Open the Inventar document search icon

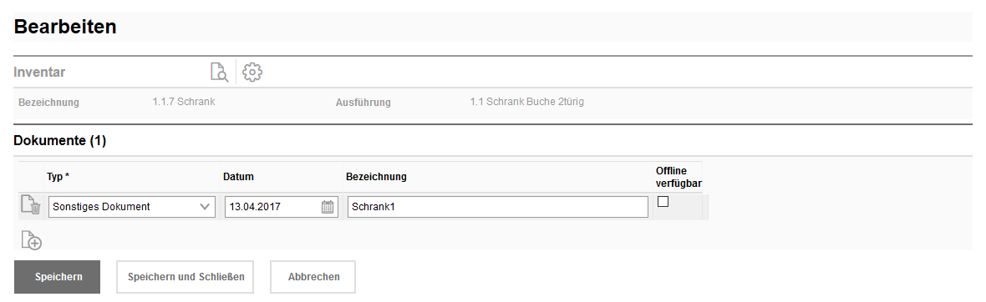coord(219,73)
